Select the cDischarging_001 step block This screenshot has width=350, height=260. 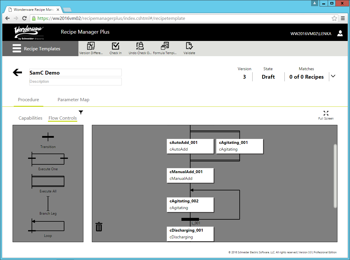pos(190,234)
